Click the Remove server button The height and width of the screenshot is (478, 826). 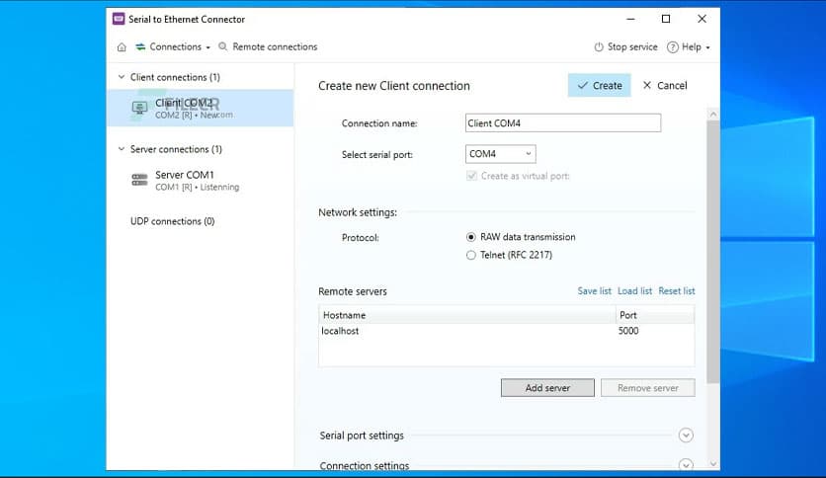coord(647,388)
